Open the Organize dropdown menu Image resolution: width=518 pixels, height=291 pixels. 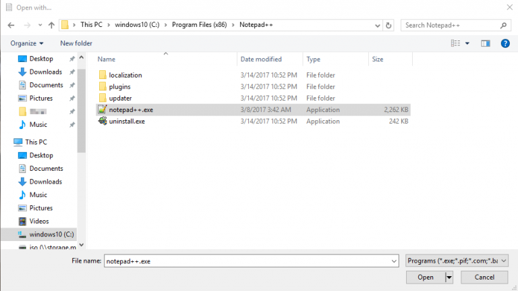[x=26, y=43]
